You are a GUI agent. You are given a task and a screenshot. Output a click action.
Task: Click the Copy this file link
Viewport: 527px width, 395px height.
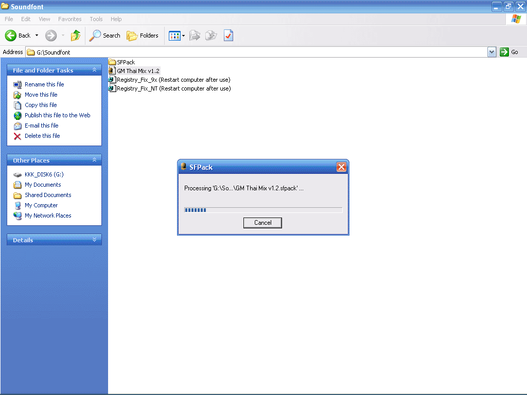[x=41, y=105]
